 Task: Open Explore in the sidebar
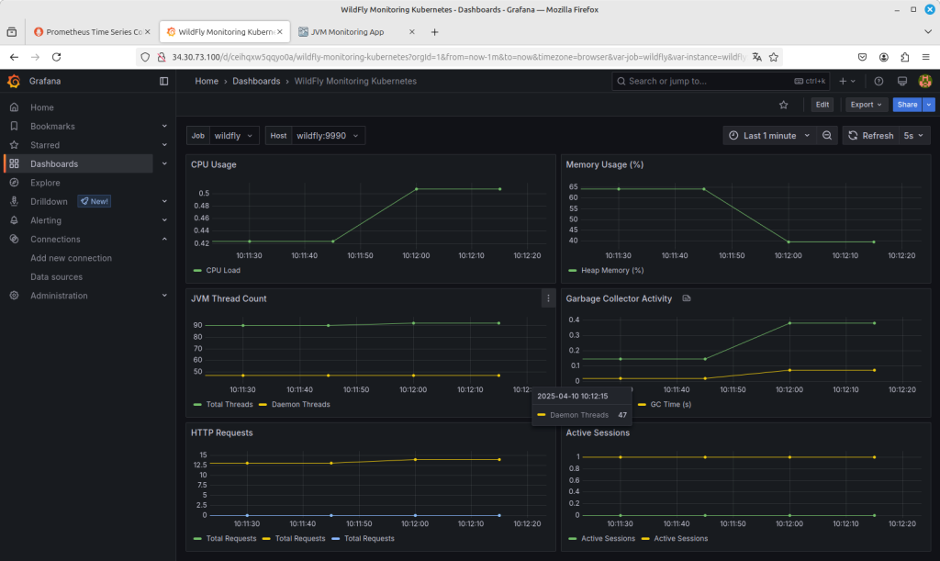[45, 183]
